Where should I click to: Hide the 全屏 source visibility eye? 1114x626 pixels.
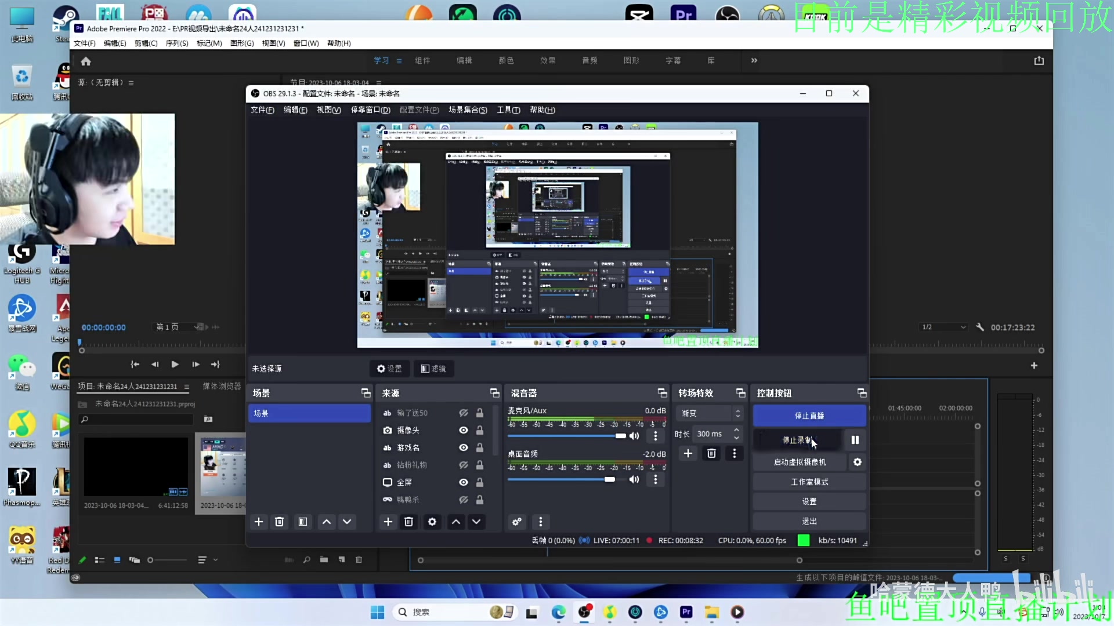click(464, 482)
